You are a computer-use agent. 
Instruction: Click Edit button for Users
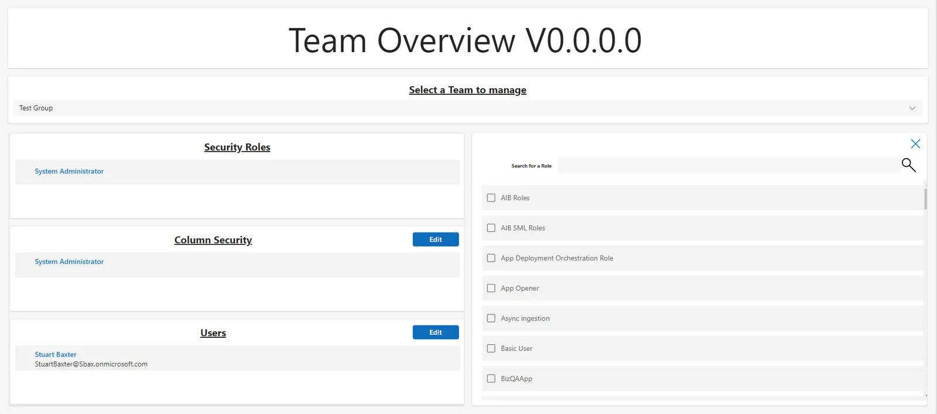pyautogui.click(x=436, y=333)
